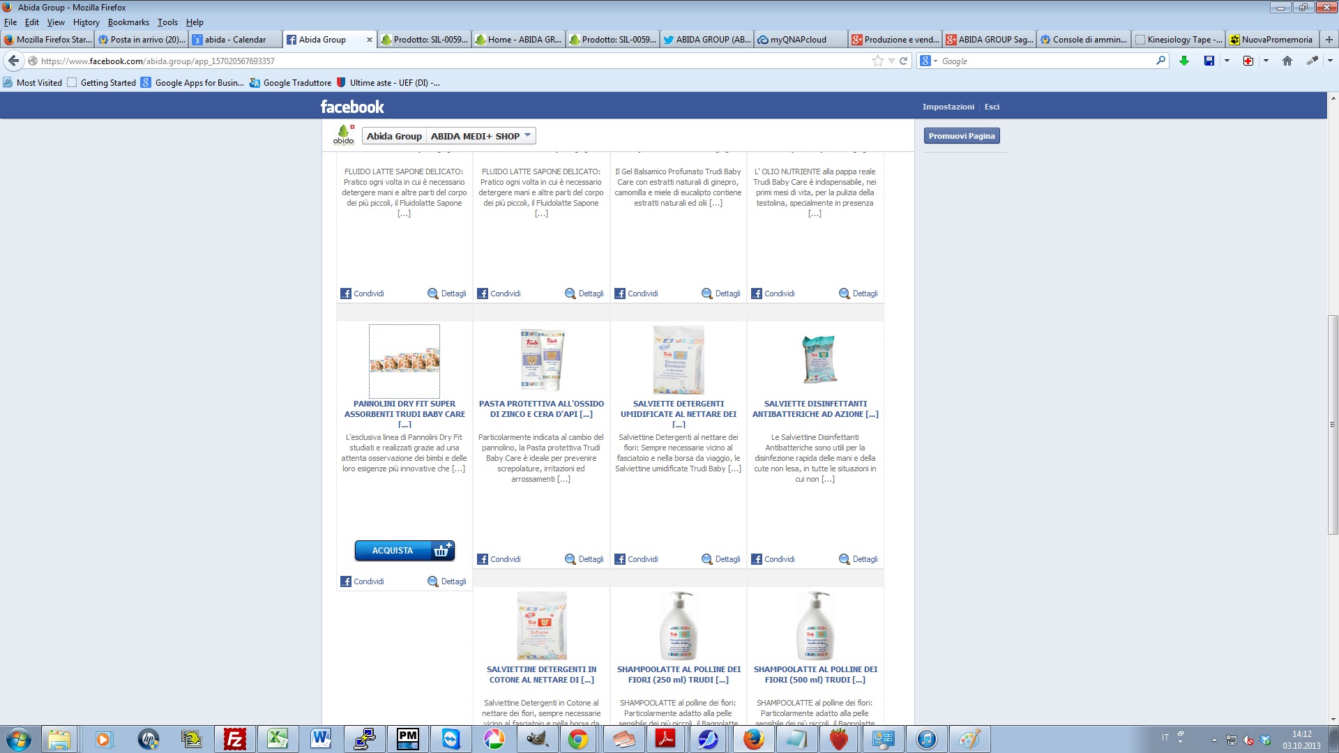Image resolution: width=1339 pixels, height=753 pixels.
Task: Open the Salviette Disinfettanti product image
Action: 819,359
